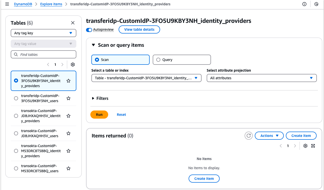The image size is (324, 190).
Task: Click the Run scan button
Action: coord(99,115)
